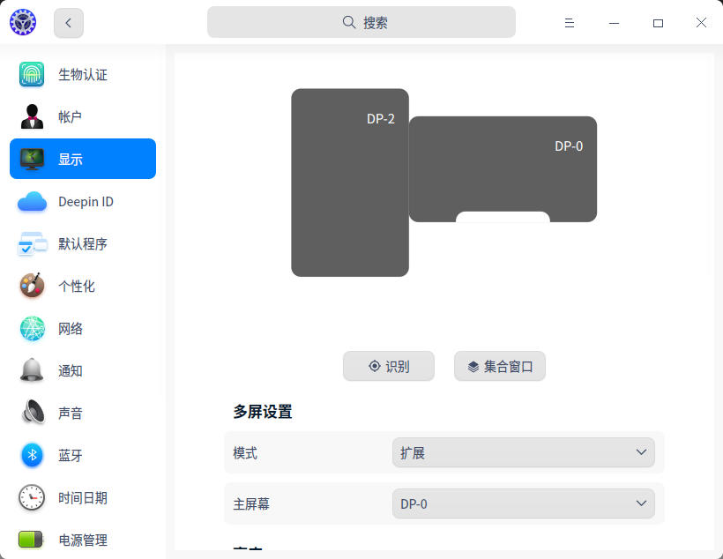
Task: Open 个性化 settings
Action: tap(83, 286)
